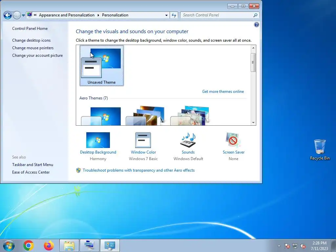Open the Sounds link
Screen dimensions: 336x252
pos(188,152)
